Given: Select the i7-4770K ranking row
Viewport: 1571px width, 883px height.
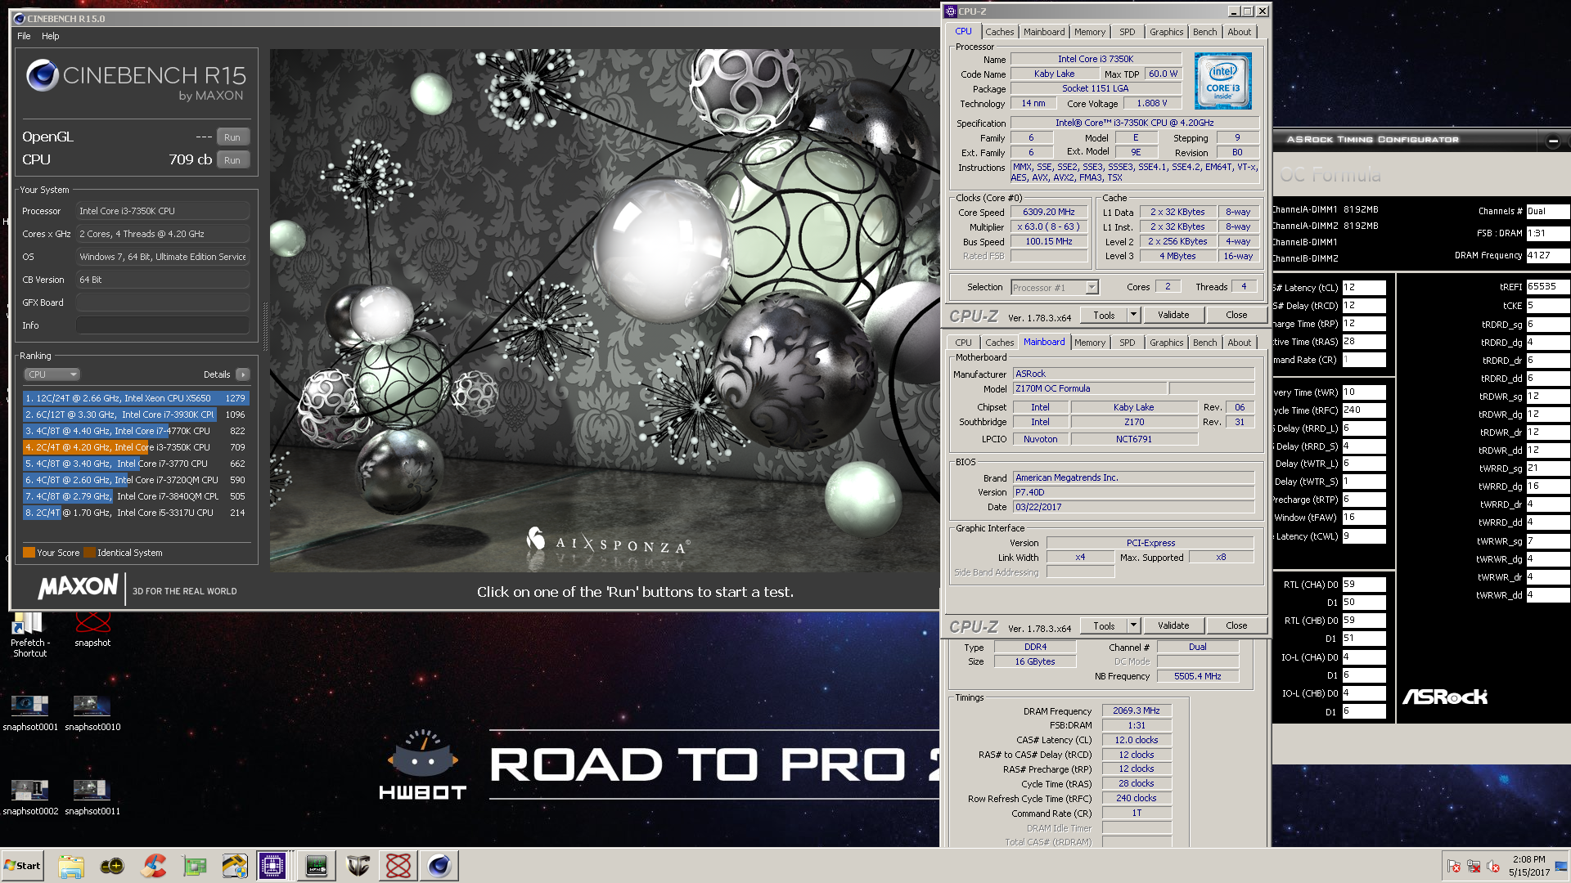Looking at the screenshot, I should [136, 431].
